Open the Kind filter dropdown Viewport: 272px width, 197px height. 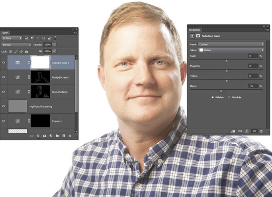click(x=12, y=38)
